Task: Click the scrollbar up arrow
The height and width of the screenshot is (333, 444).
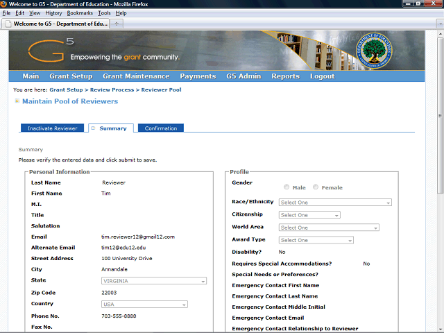Action: [440, 33]
